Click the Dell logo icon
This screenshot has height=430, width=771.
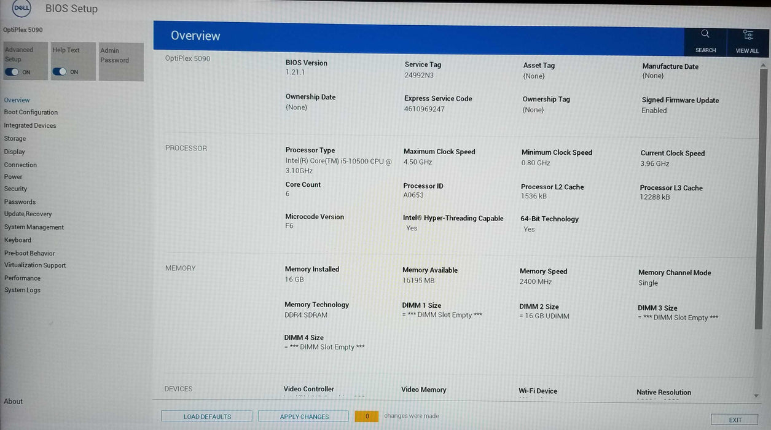point(22,9)
